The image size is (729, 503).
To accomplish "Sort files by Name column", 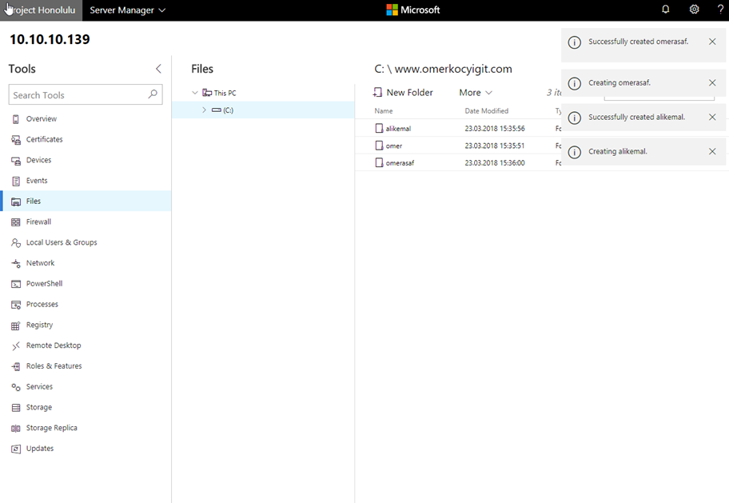I will click(384, 110).
